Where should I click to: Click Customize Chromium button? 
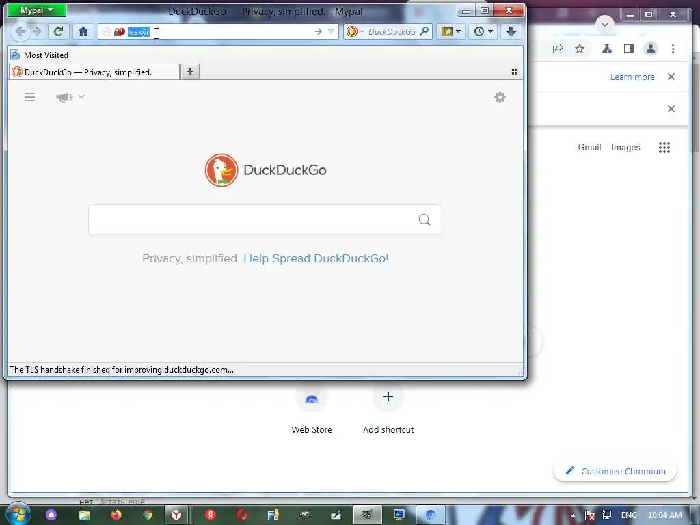pyautogui.click(x=616, y=471)
